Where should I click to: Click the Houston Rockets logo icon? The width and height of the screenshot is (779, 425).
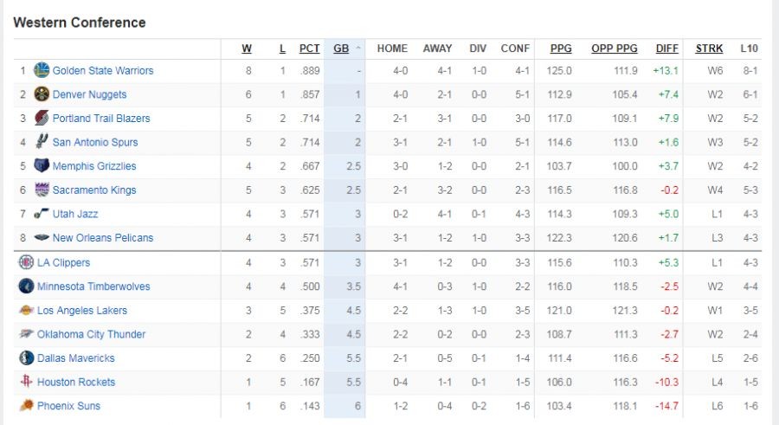pos(26,382)
